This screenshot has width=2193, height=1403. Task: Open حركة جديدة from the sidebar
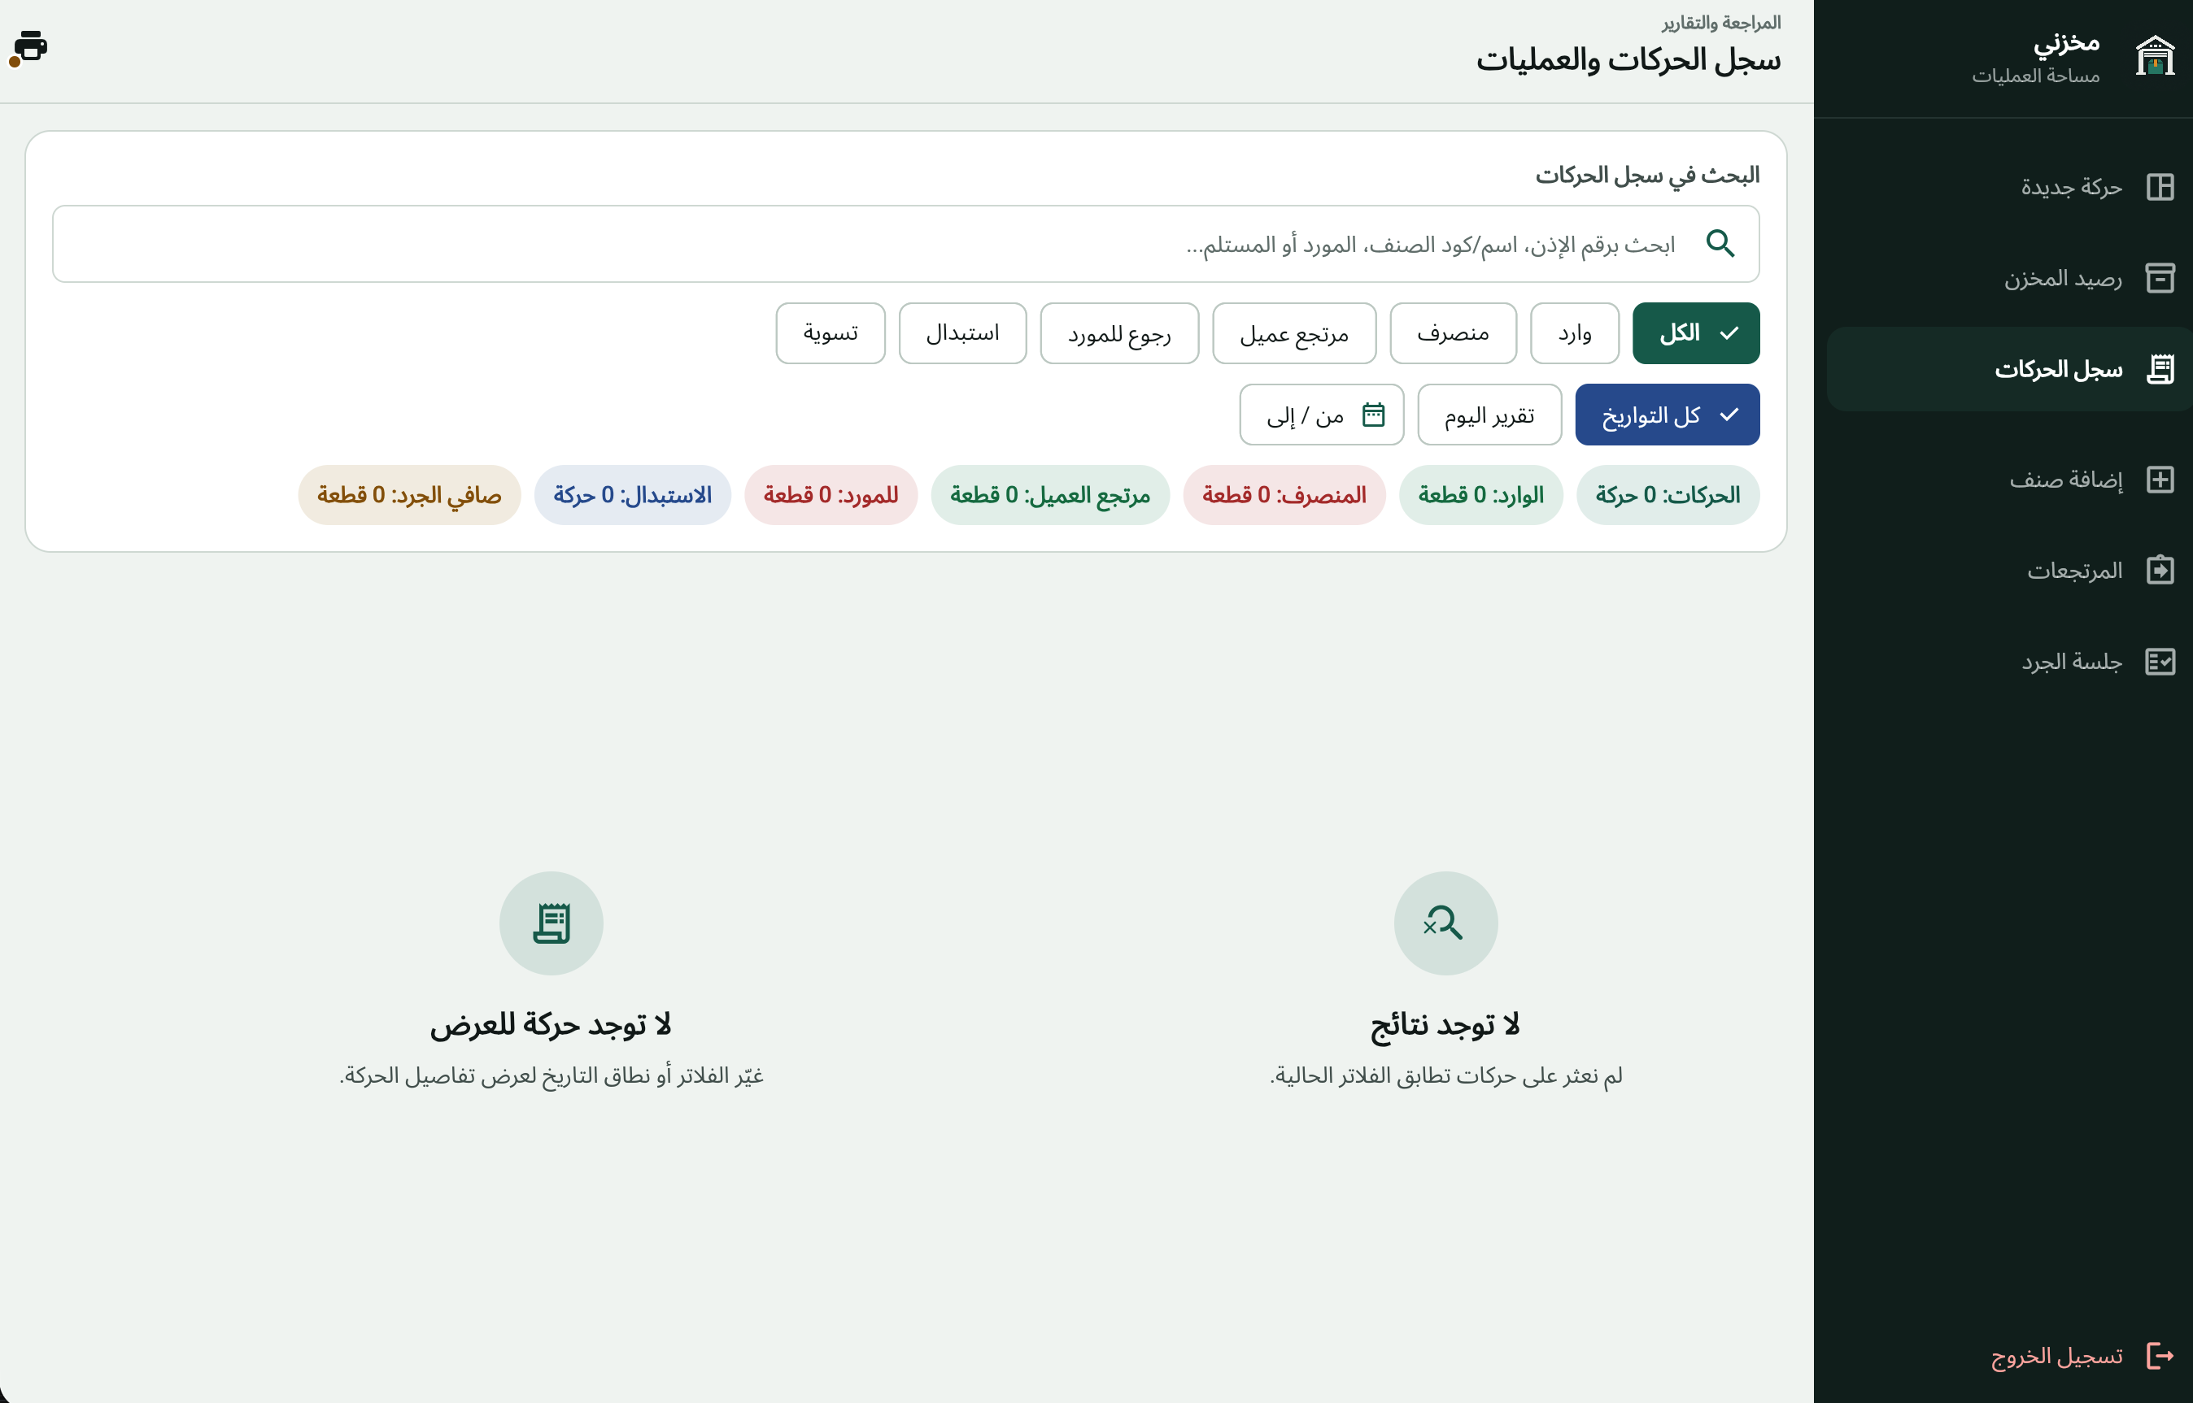pos(2011,187)
